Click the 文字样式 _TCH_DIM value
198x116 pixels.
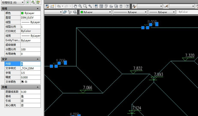30,68
